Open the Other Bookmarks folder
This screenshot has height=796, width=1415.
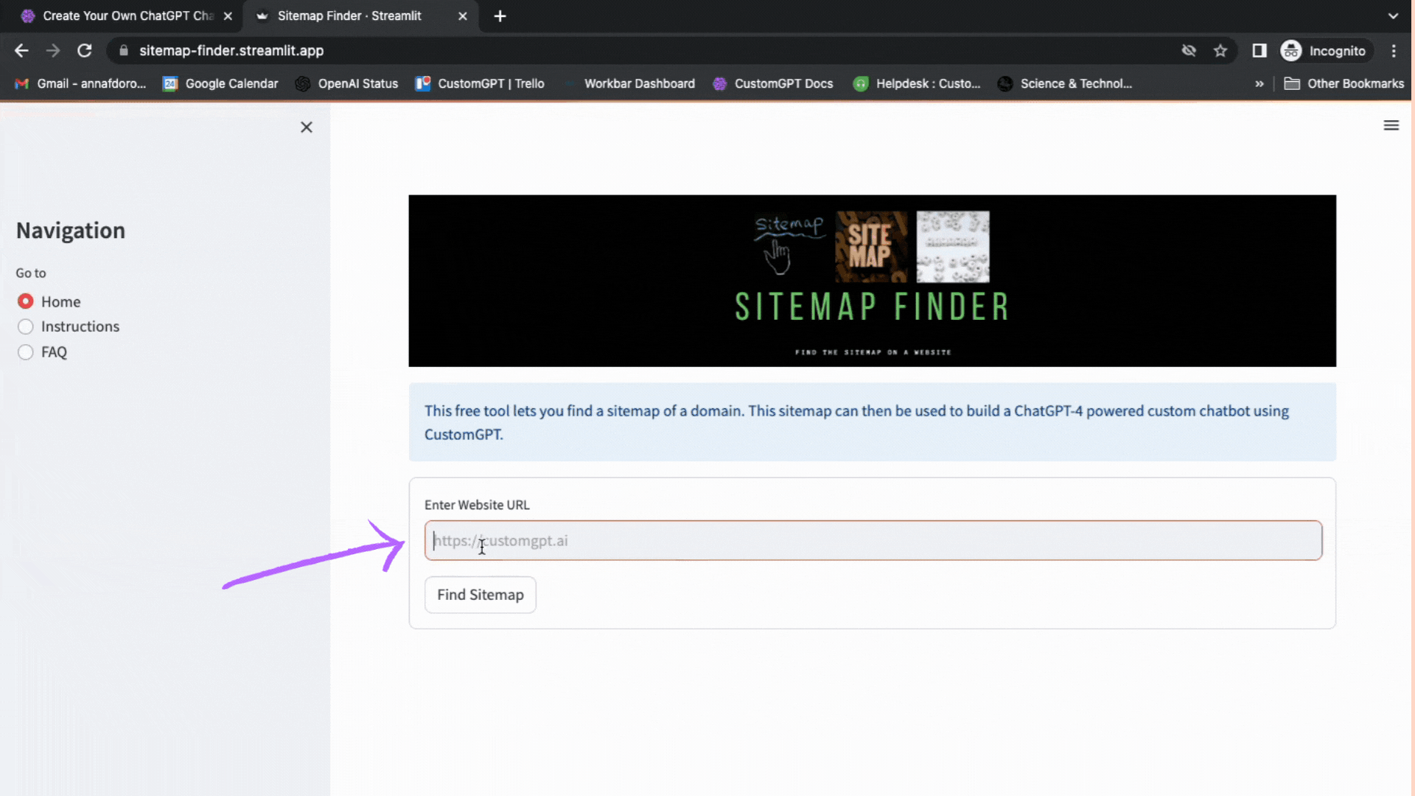[1344, 84]
